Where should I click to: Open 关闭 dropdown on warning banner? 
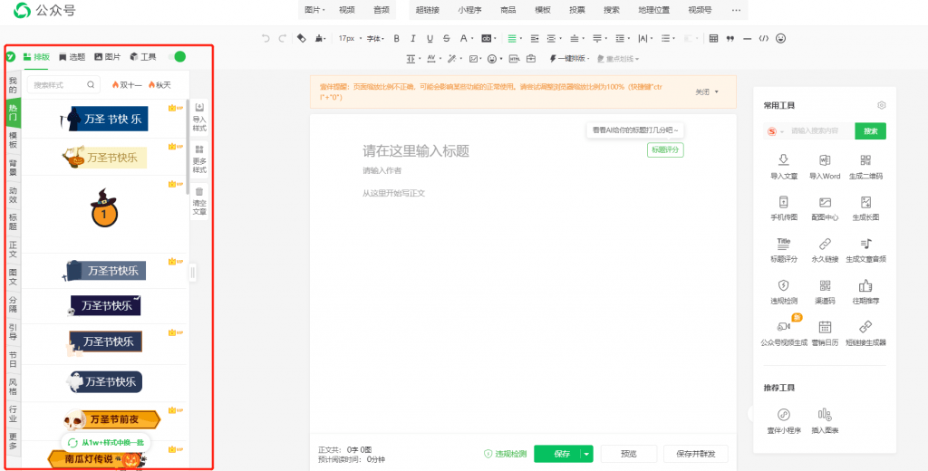pos(707,91)
